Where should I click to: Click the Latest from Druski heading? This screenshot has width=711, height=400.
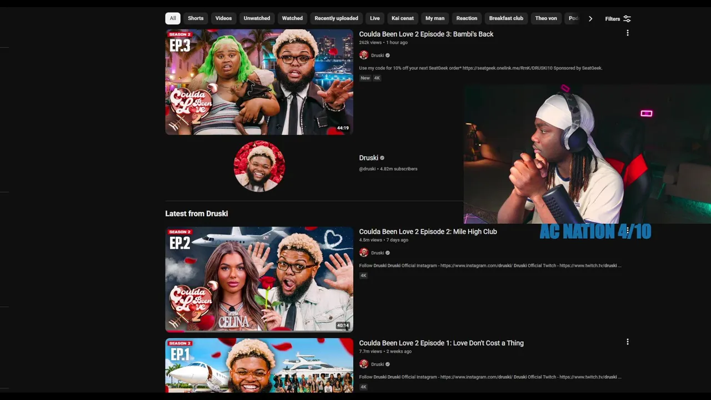coord(197,213)
